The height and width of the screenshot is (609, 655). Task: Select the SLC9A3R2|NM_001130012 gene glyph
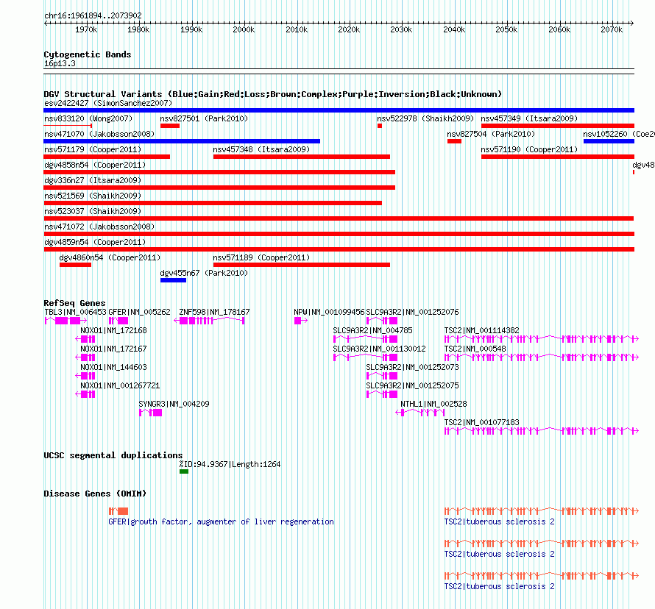(366, 357)
